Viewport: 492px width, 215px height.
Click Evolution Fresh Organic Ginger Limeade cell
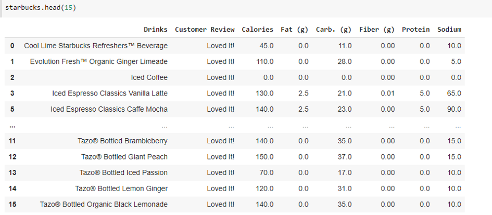point(99,62)
